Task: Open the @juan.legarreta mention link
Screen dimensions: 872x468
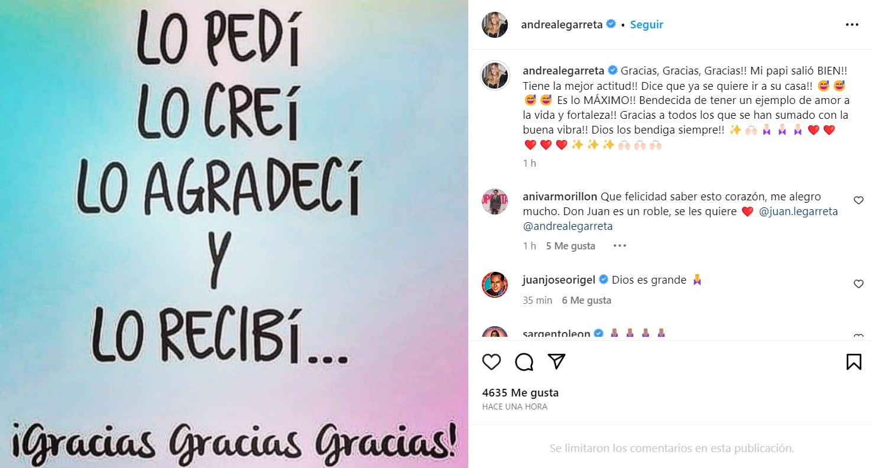Action: click(x=799, y=212)
